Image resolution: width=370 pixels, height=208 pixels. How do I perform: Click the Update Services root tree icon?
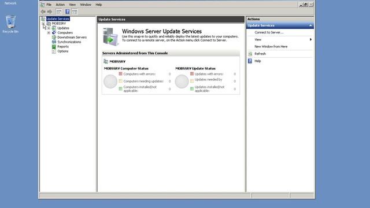tap(43, 19)
